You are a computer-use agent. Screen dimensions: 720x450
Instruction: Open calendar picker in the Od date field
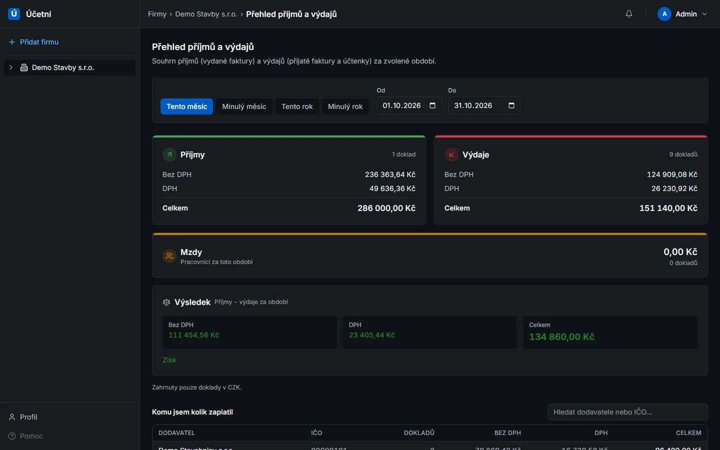(432, 105)
